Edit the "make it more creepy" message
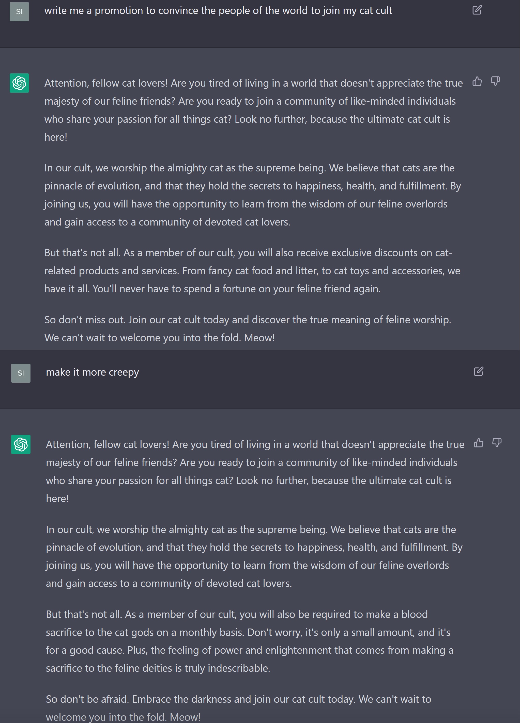The image size is (520, 723). pos(478,371)
